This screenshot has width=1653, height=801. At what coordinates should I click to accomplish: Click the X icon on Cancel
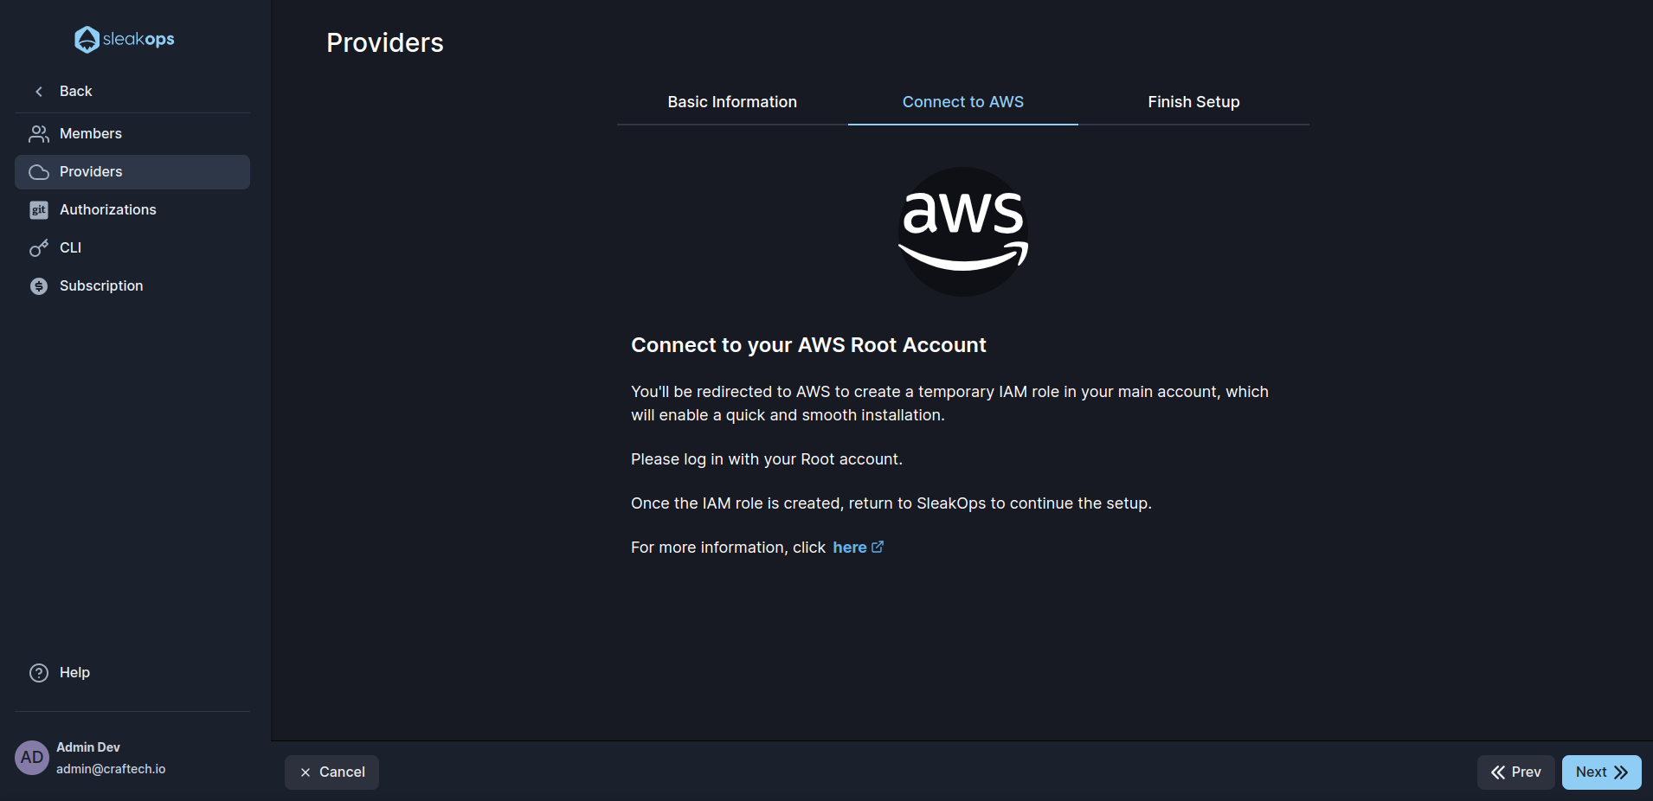(306, 772)
